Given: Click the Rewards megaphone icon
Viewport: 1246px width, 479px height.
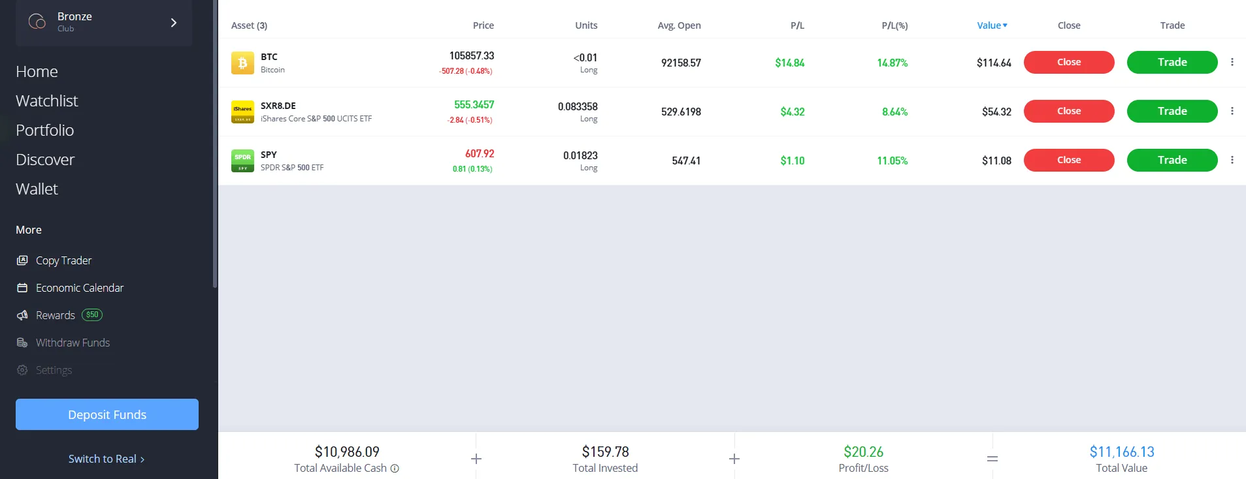Looking at the screenshot, I should [22, 315].
